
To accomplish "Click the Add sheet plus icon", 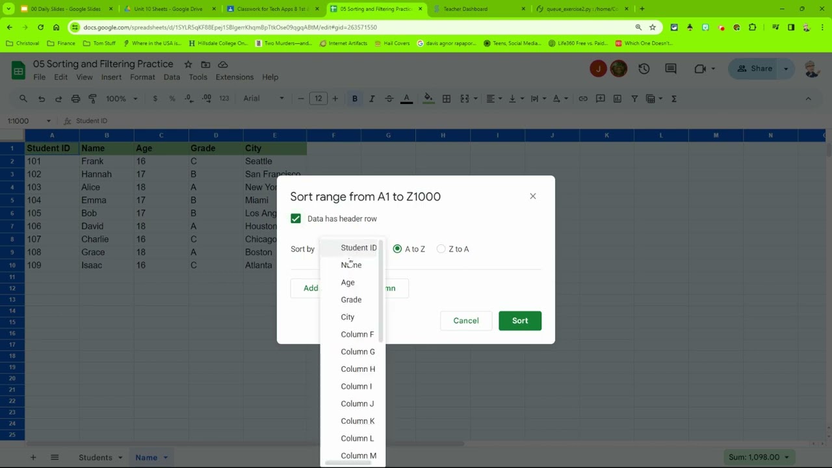I will pyautogui.click(x=33, y=458).
